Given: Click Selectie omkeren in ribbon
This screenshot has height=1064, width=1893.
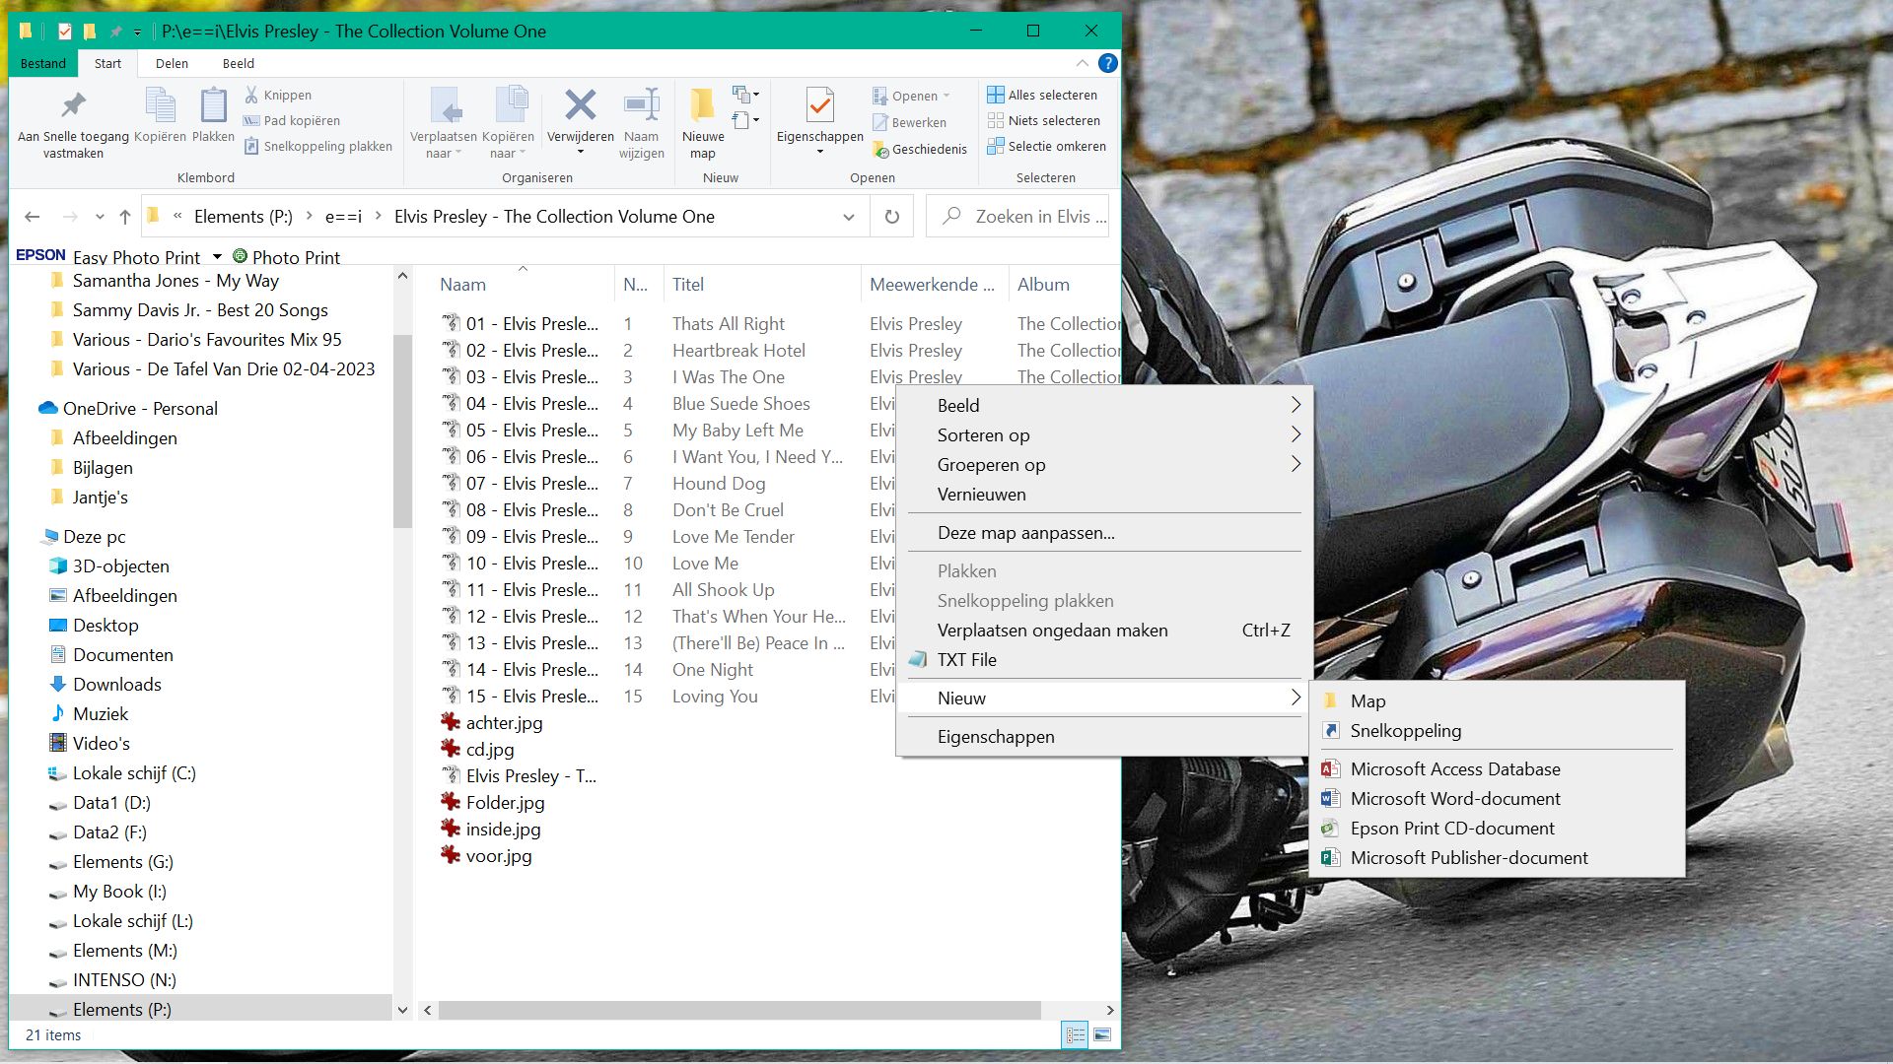Looking at the screenshot, I should pyautogui.click(x=1047, y=146).
